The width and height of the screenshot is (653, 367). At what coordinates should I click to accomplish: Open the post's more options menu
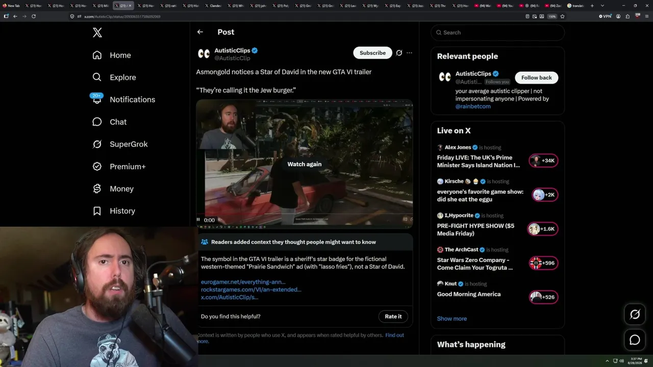[409, 53]
